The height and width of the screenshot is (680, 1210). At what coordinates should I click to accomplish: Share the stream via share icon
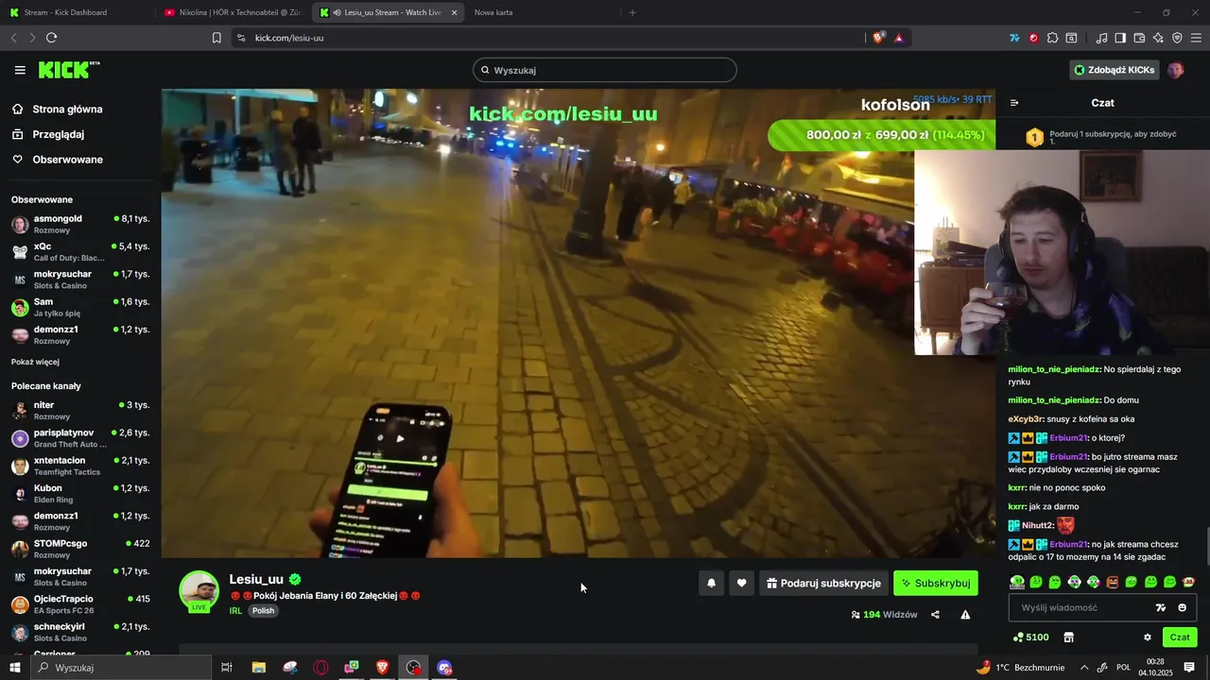pyautogui.click(x=935, y=615)
